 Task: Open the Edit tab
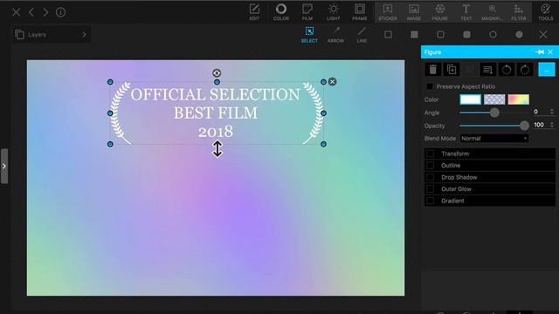coord(254,12)
